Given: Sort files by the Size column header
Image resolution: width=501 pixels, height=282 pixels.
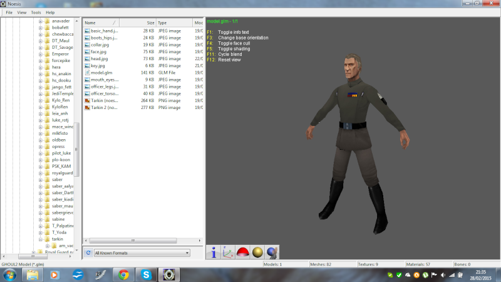Looking at the screenshot, I should pos(138,23).
